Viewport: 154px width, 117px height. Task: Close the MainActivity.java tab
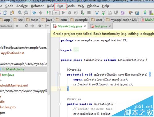pos(85,26)
